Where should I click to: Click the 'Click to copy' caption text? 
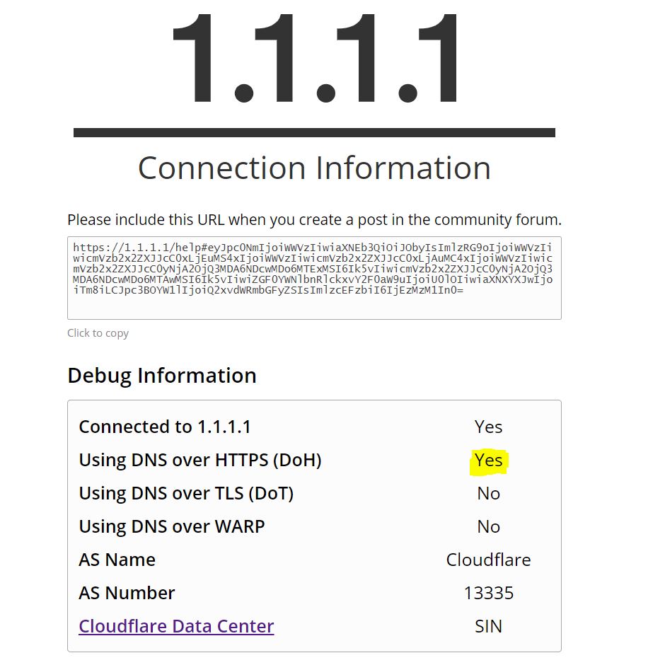tap(98, 332)
